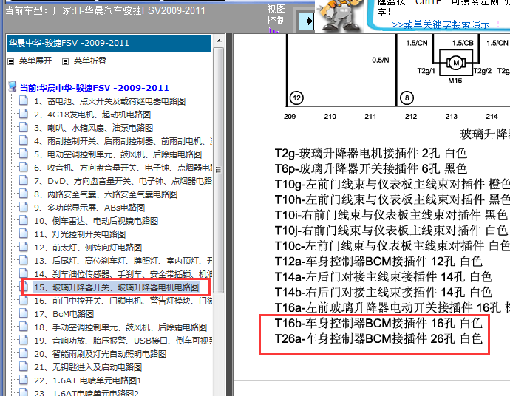Click the tree panel scroll up arrow
This screenshot has height=396, width=510.
click(219, 41)
